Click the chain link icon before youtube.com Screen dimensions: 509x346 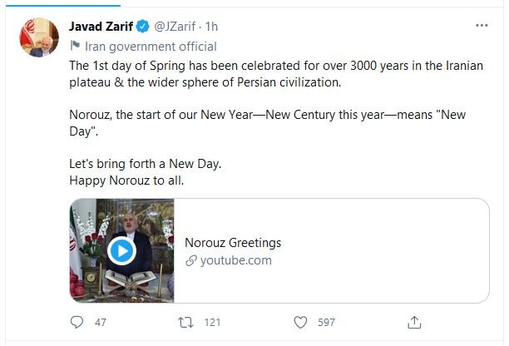191,260
